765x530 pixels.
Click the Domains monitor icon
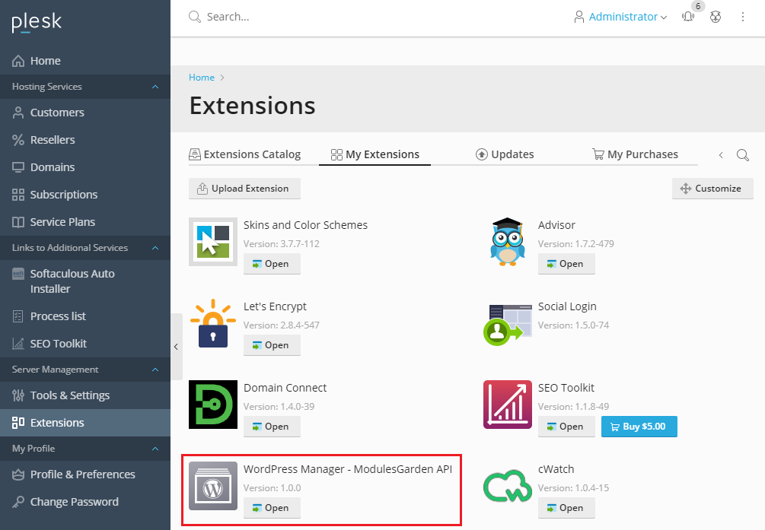pos(18,167)
